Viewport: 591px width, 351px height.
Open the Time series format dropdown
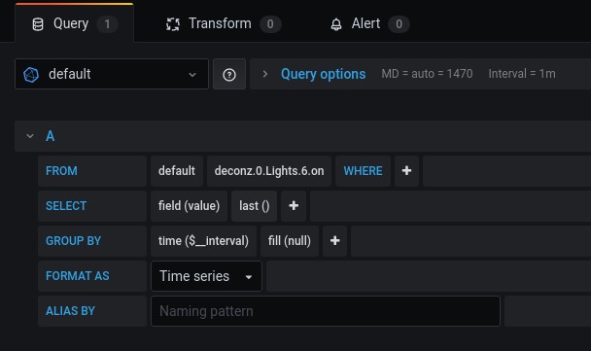pyautogui.click(x=206, y=276)
